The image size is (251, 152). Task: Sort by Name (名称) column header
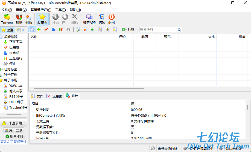pos(70,37)
